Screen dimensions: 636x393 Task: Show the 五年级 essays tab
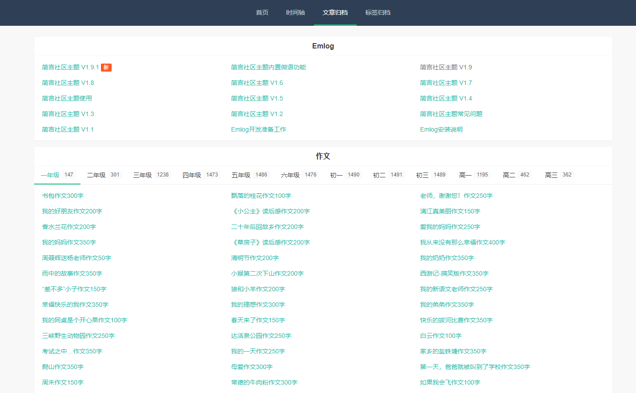click(x=250, y=175)
